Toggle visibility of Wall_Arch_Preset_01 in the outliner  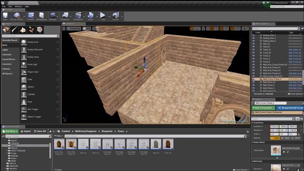[253, 67]
